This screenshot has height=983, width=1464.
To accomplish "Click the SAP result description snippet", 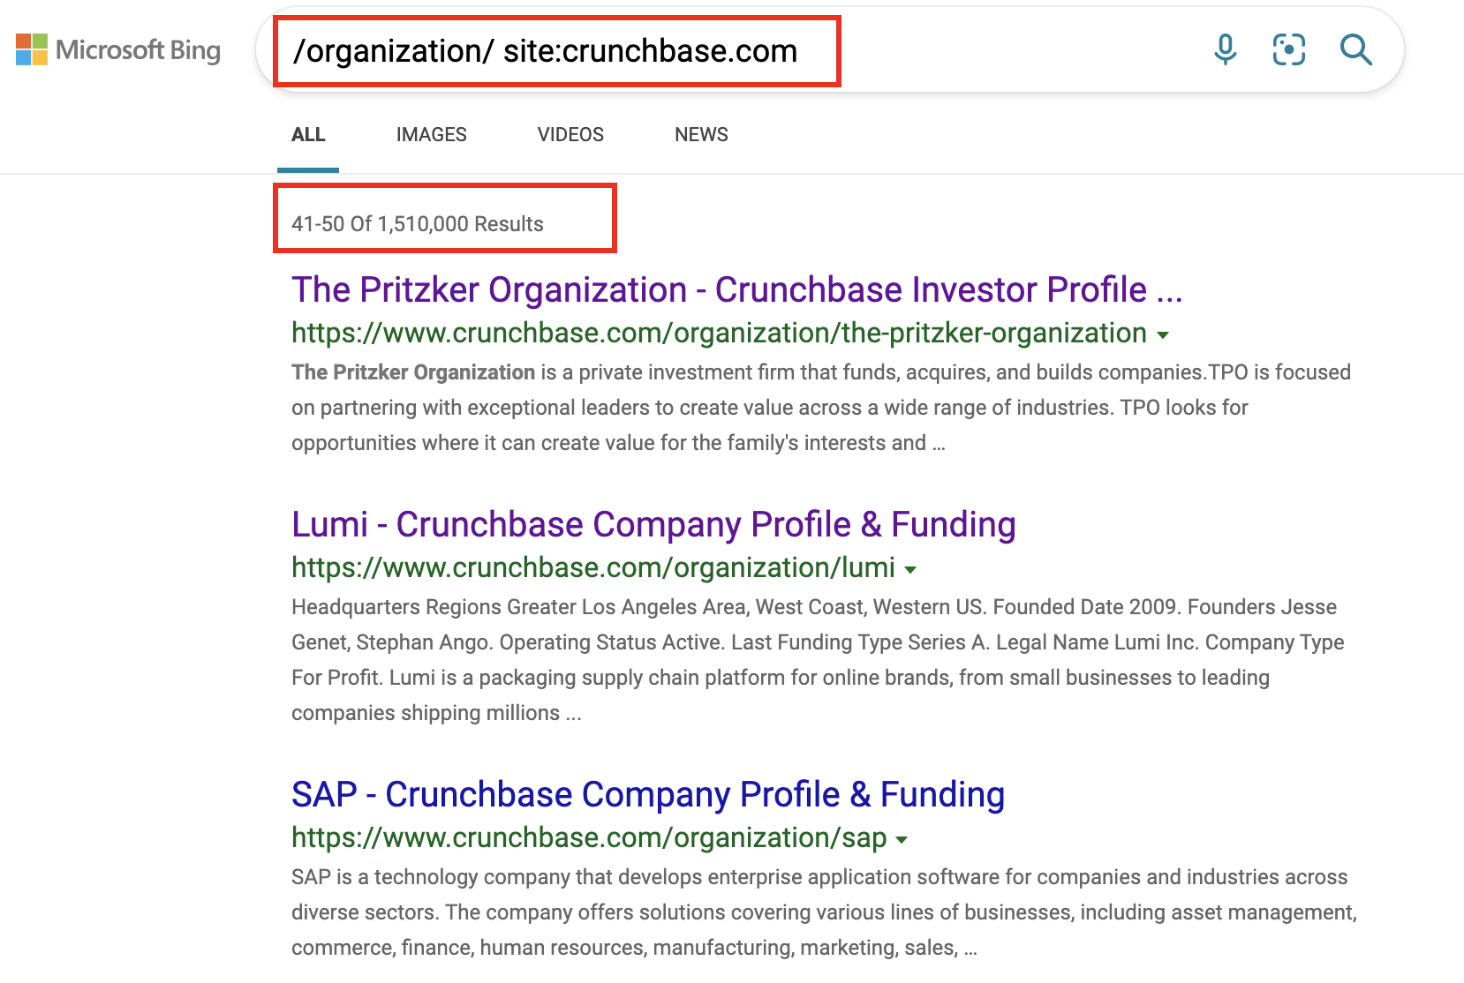I will coord(824,912).
